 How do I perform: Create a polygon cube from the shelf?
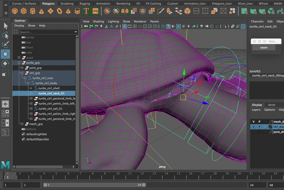point(24,11)
